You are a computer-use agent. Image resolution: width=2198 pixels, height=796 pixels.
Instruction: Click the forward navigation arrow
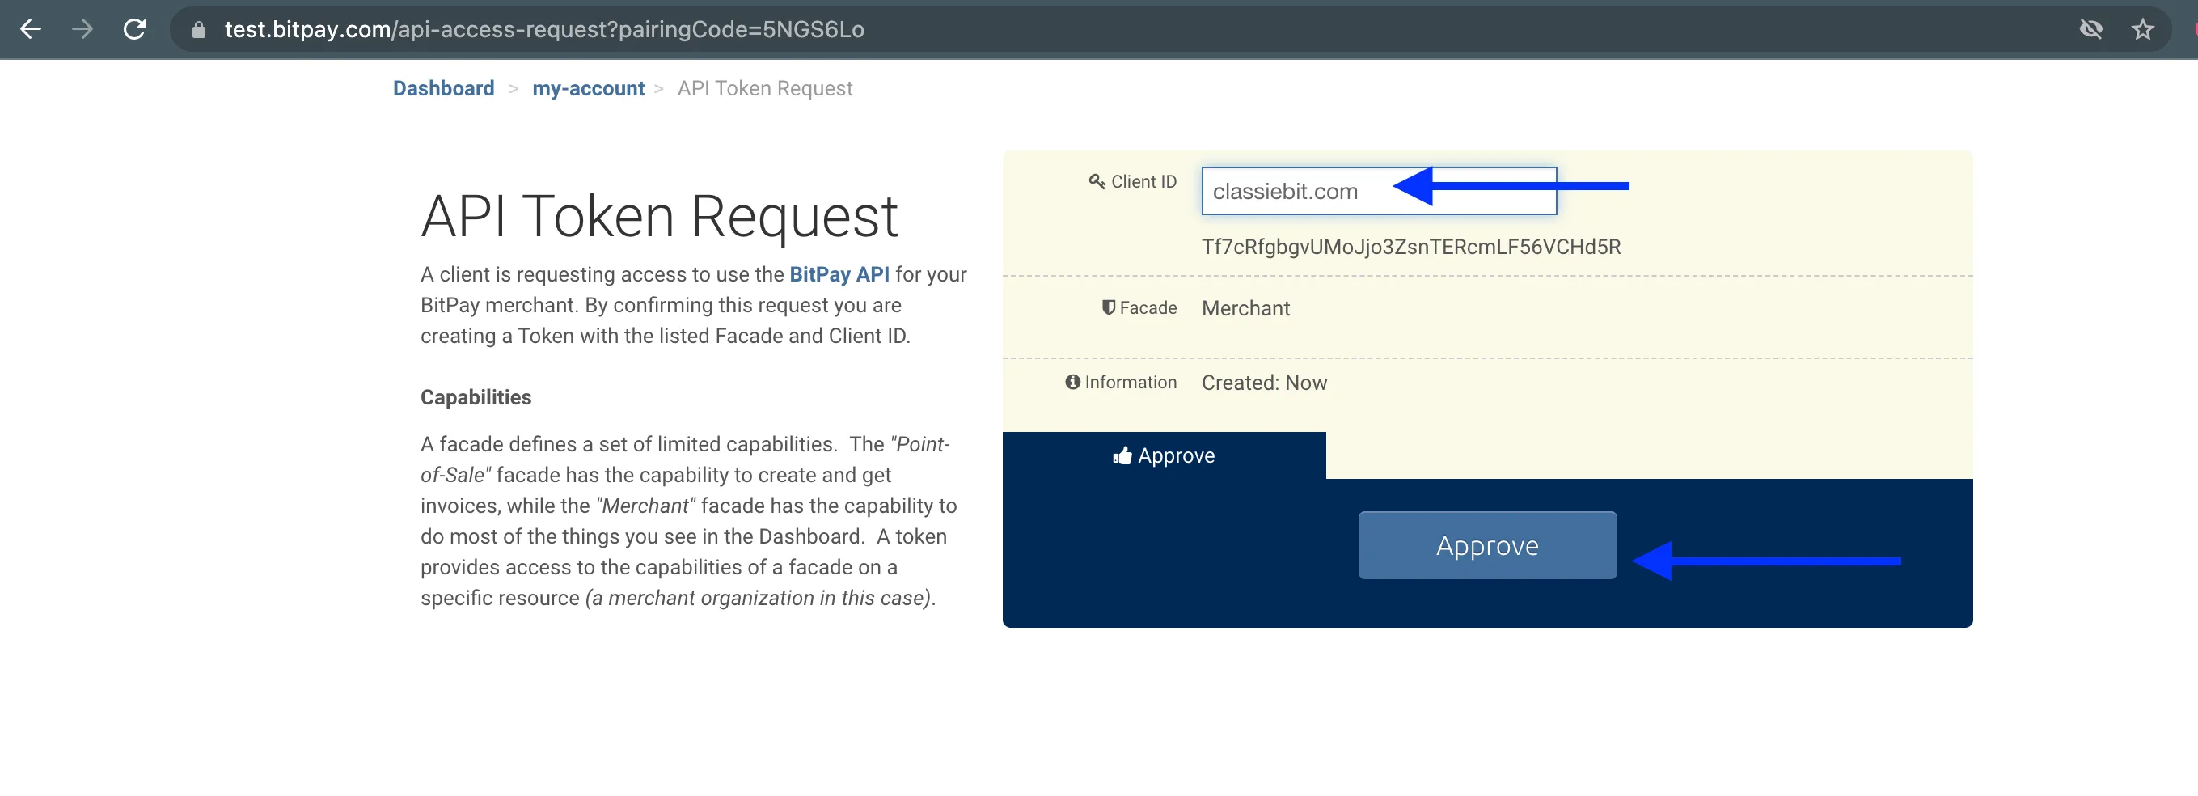[x=82, y=29]
